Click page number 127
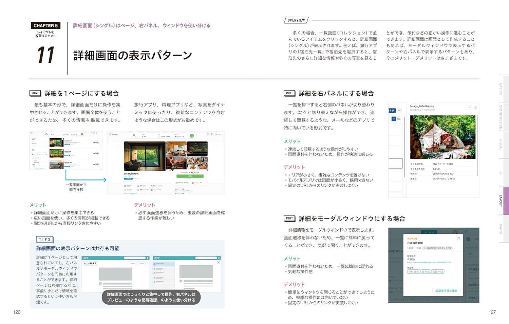 tap(492, 312)
